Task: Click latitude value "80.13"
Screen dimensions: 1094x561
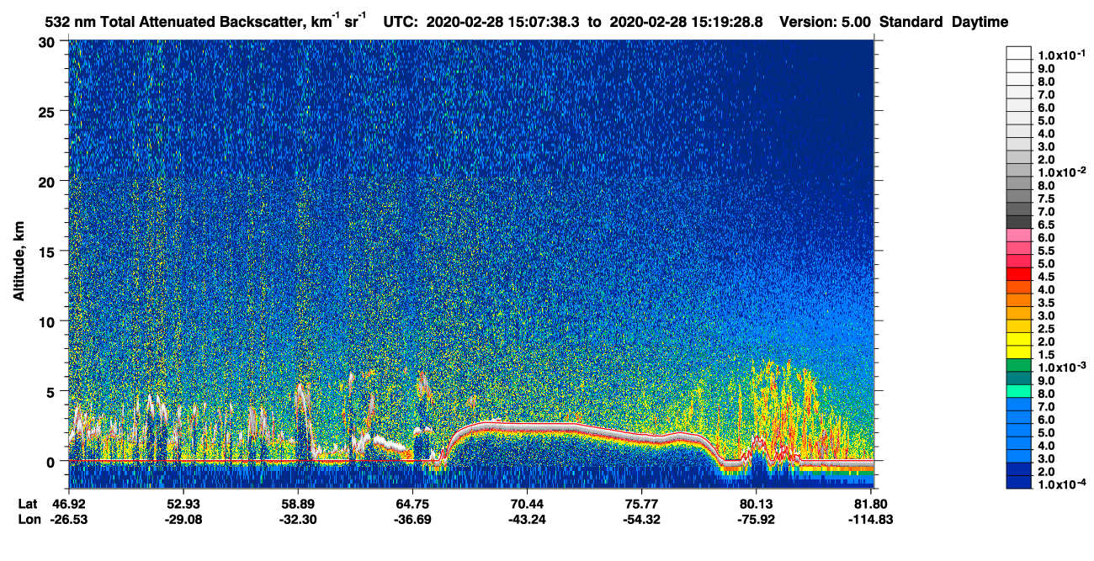Action: click(757, 503)
